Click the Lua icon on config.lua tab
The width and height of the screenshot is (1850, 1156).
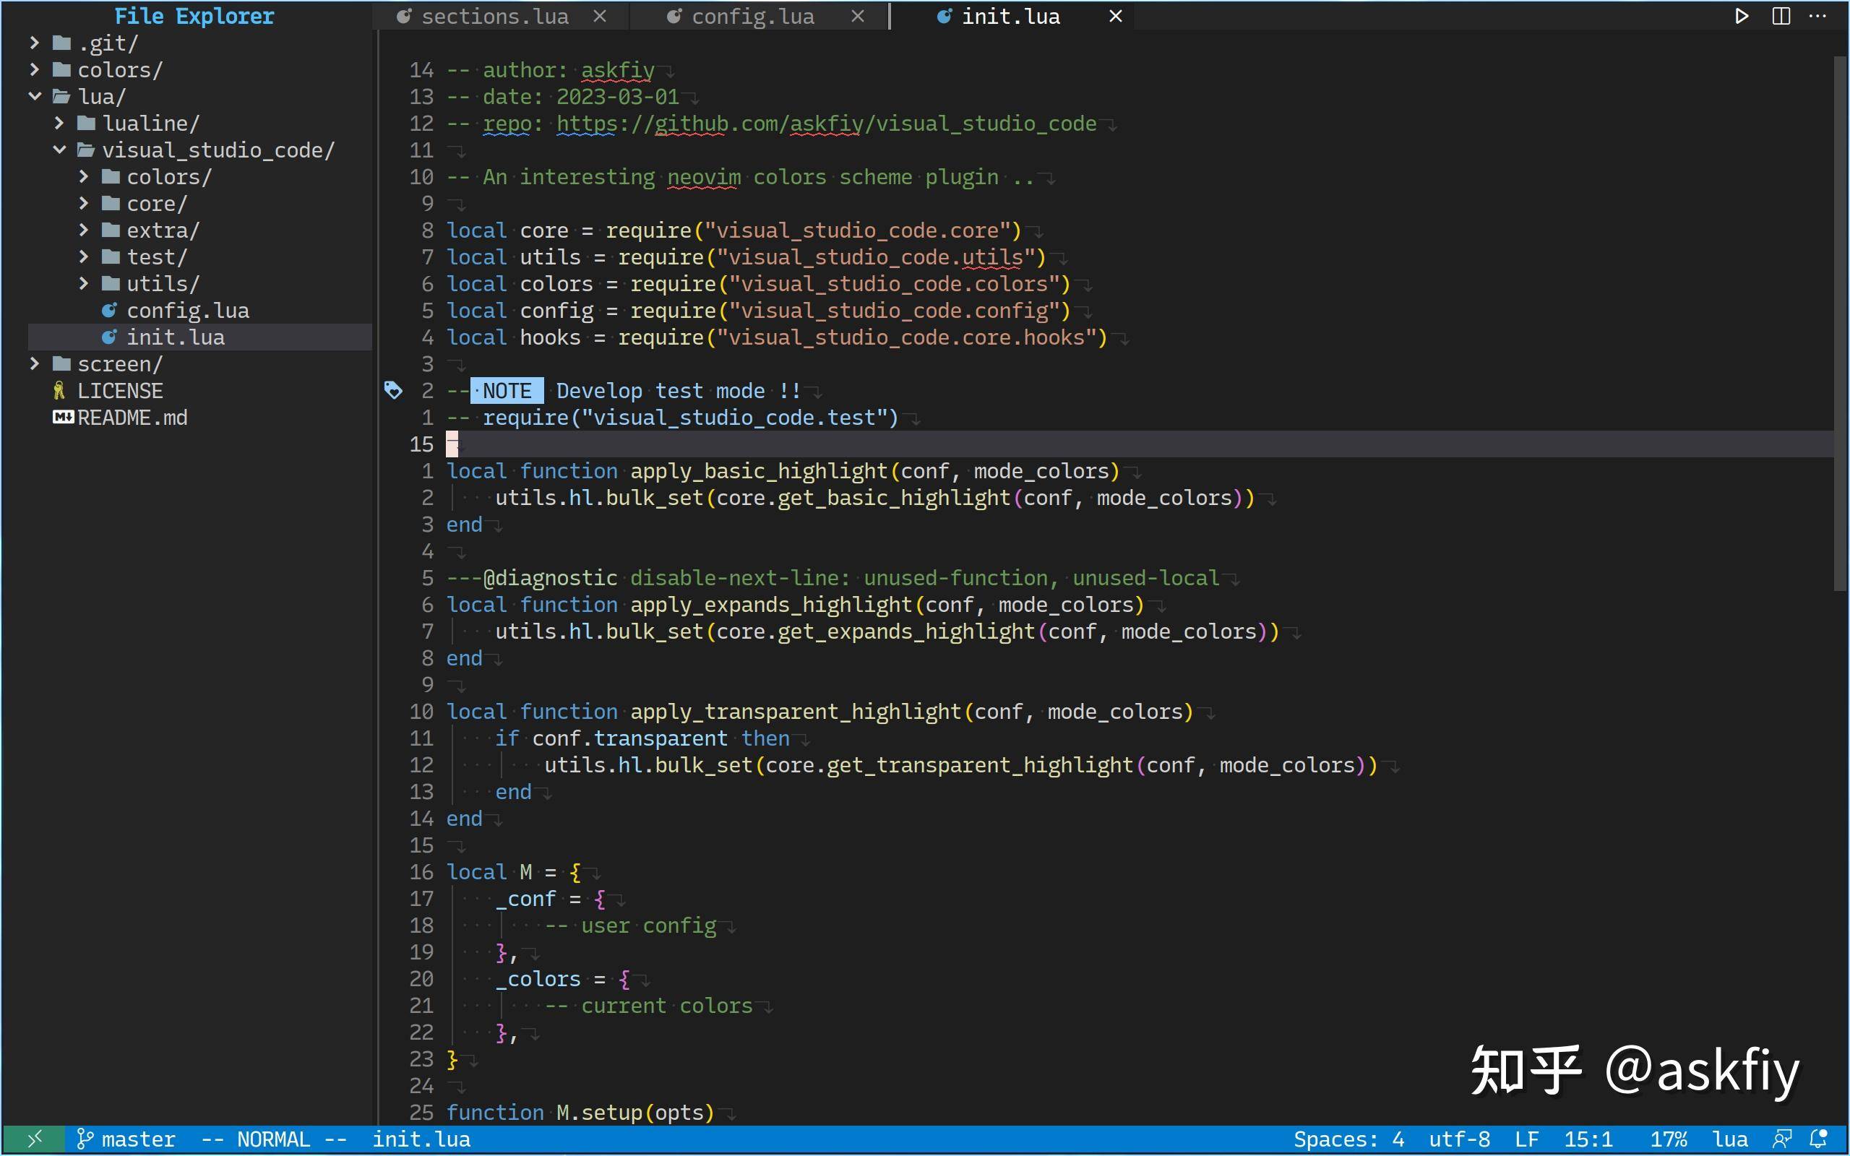[x=674, y=16]
